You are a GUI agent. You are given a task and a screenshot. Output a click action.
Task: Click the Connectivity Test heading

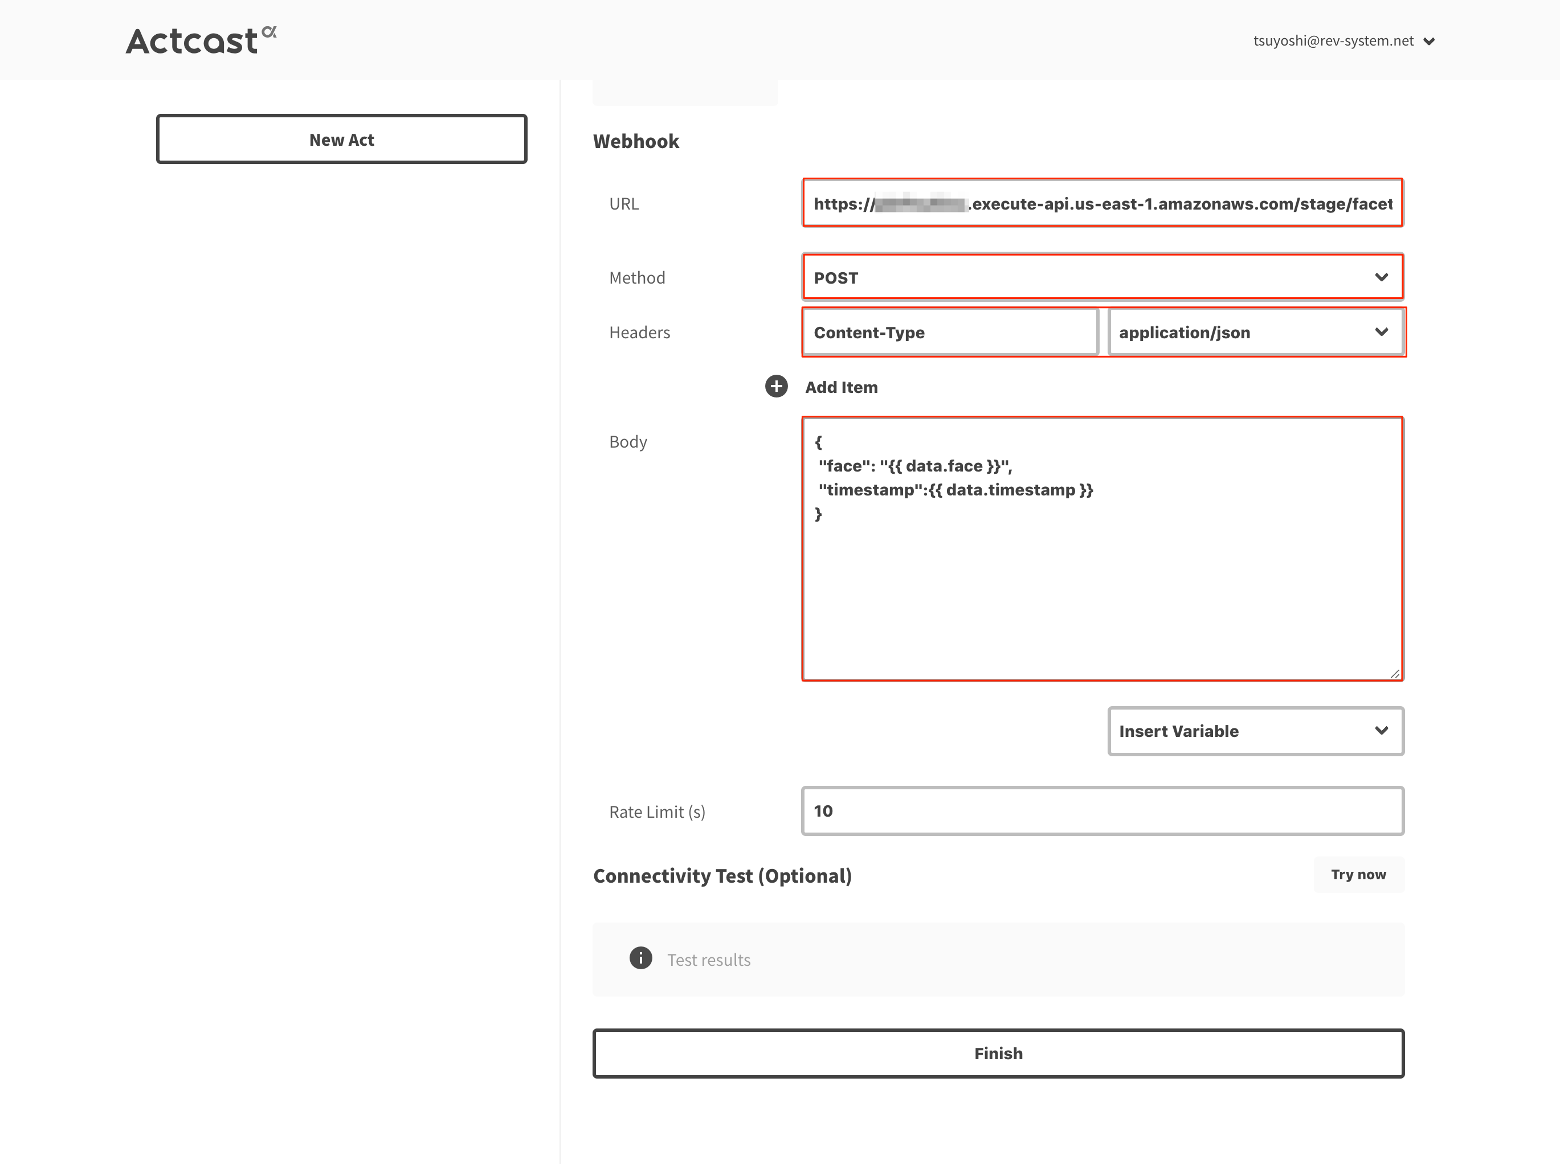(722, 875)
